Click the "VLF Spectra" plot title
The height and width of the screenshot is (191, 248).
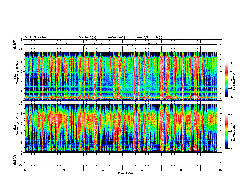[35, 37]
